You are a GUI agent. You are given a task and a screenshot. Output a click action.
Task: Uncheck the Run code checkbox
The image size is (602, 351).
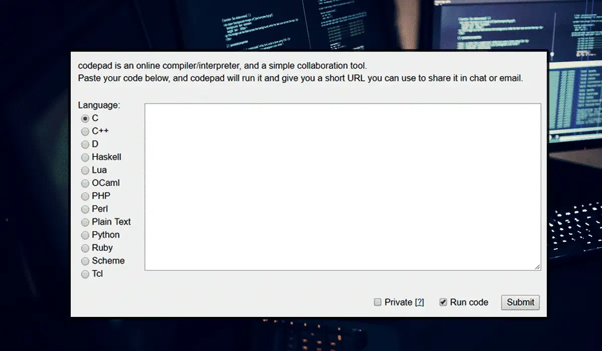pyautogui.click(x=443, y=302)
